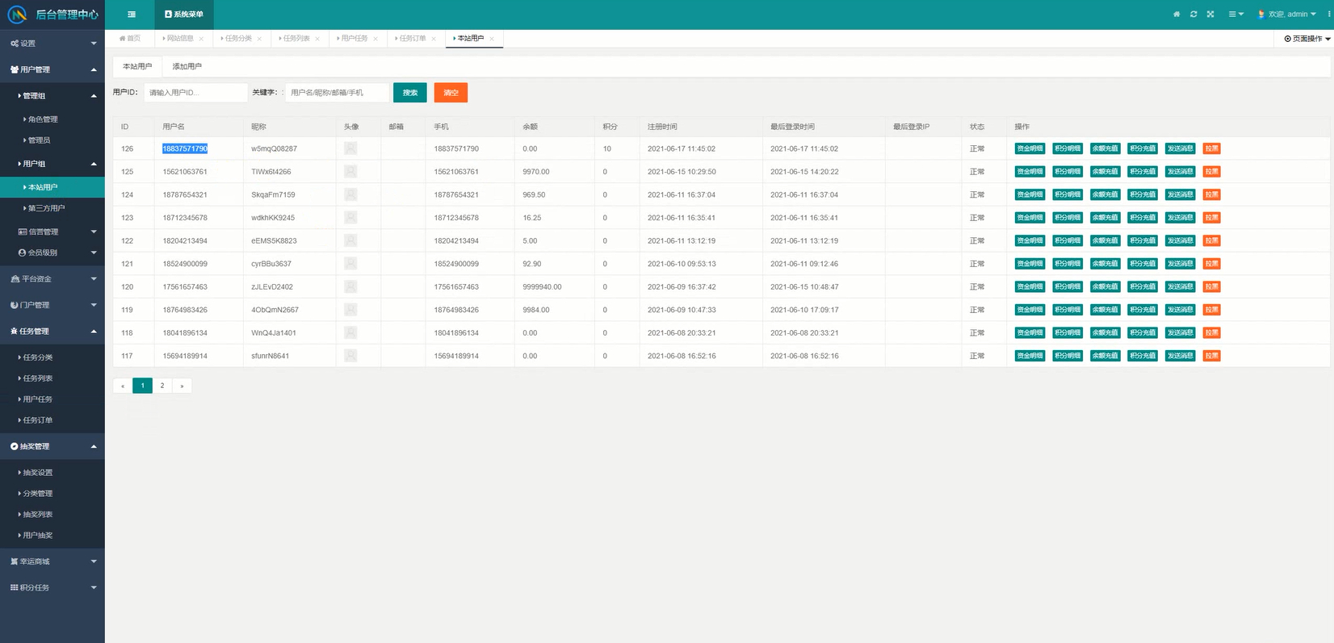This screenshot has width=1334, height=643.
Task: Expand the 设置 sidebar menu
Action: tap(52, 44)
